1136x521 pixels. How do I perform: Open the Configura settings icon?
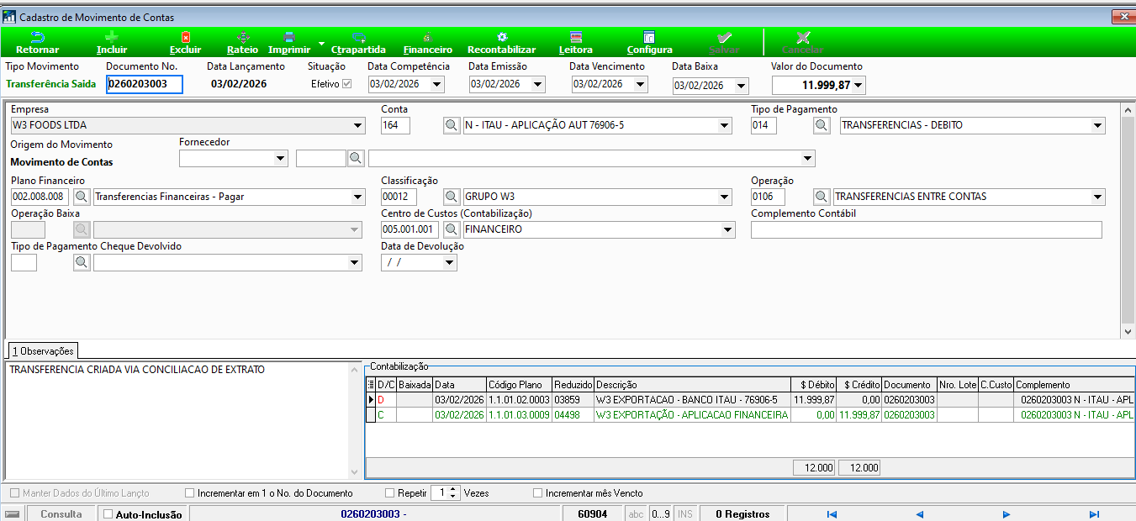point(649,37)
